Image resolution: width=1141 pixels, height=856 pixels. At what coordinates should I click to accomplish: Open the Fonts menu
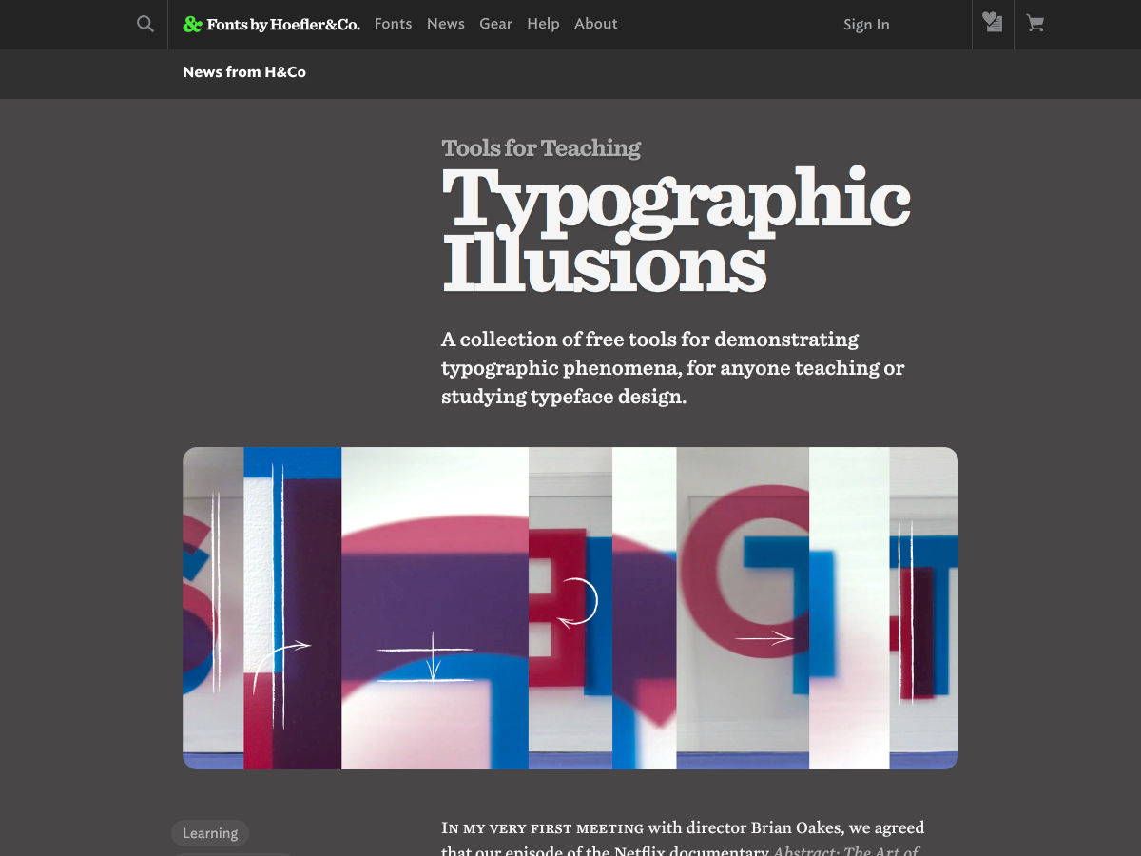393,24
